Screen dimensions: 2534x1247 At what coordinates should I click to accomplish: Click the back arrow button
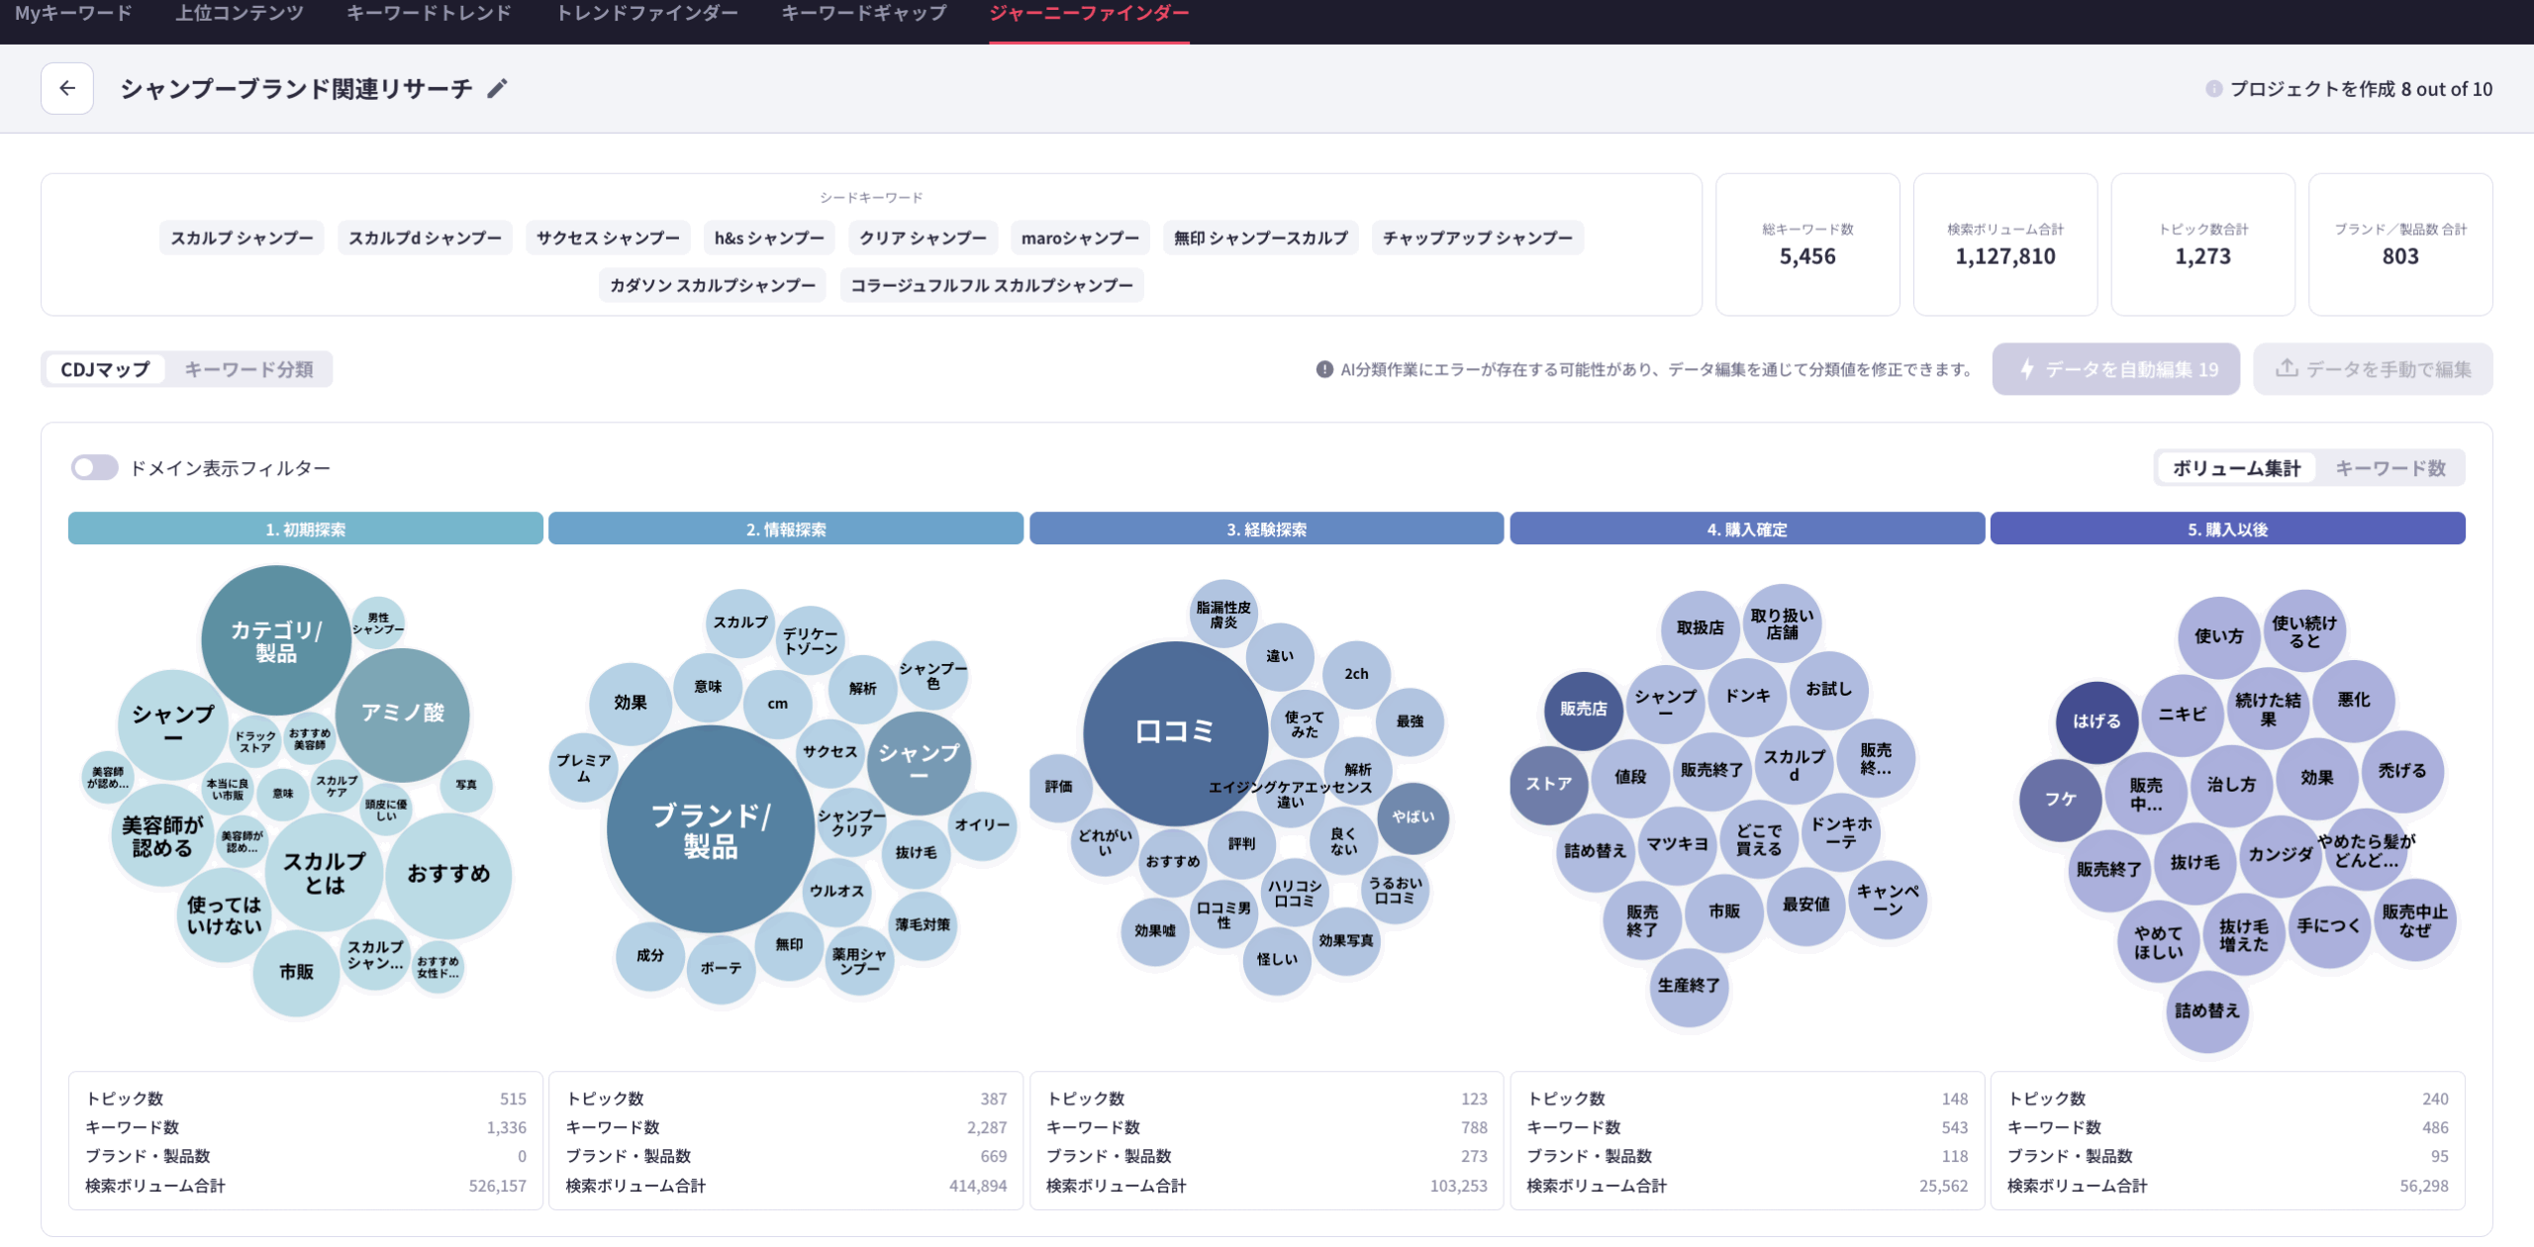(67, 89)
